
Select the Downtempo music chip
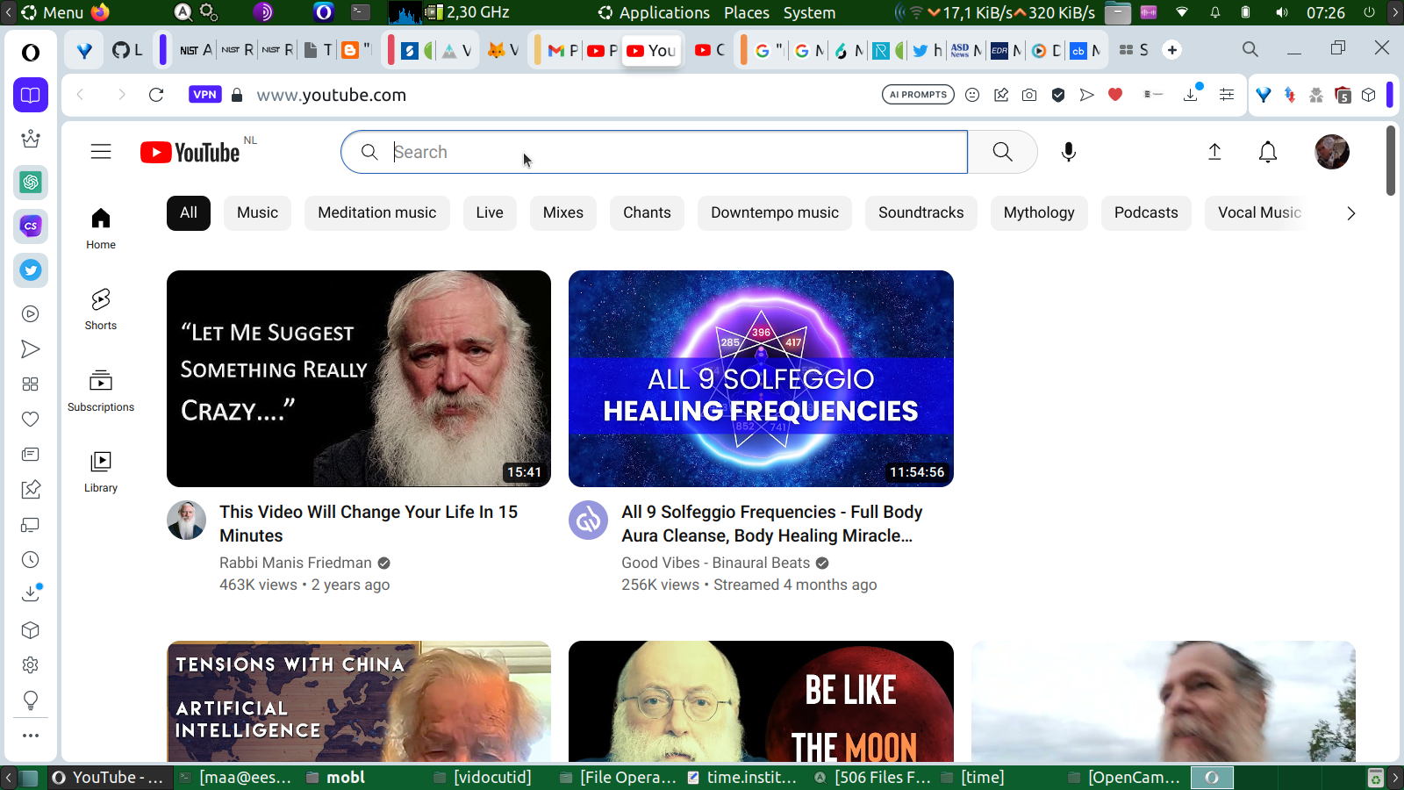pos(775,213)
